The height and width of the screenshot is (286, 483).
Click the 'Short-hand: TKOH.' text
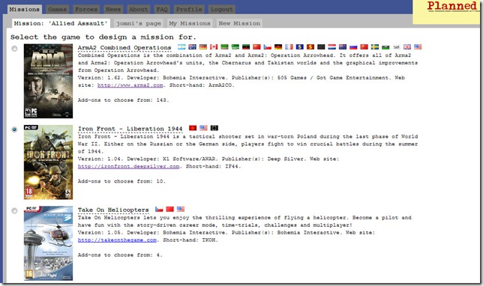[190, 240]
